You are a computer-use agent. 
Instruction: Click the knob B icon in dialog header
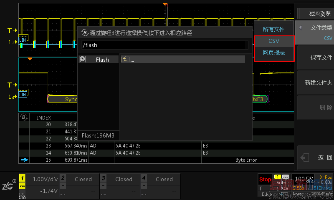click(x=85, y=33)
